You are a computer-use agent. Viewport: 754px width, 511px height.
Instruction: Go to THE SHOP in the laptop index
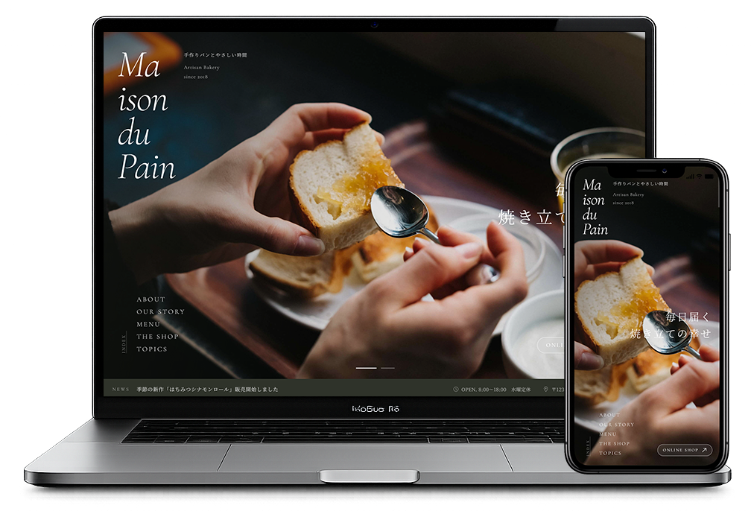point(157,337)
